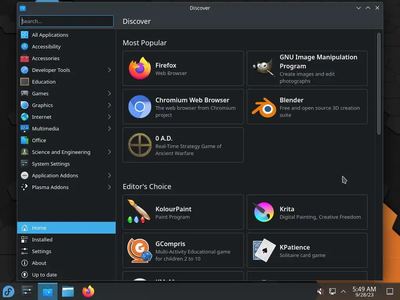Click the KPatience playing card icon

(264, 250)
